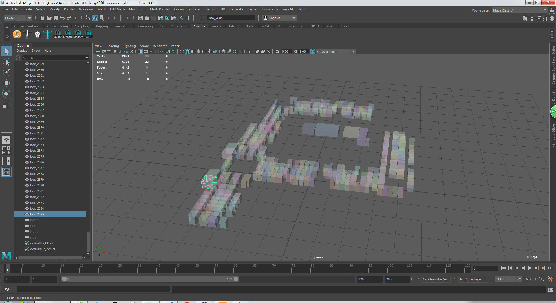Open the 24 fps frame rate dropdown

click(520, 279)
